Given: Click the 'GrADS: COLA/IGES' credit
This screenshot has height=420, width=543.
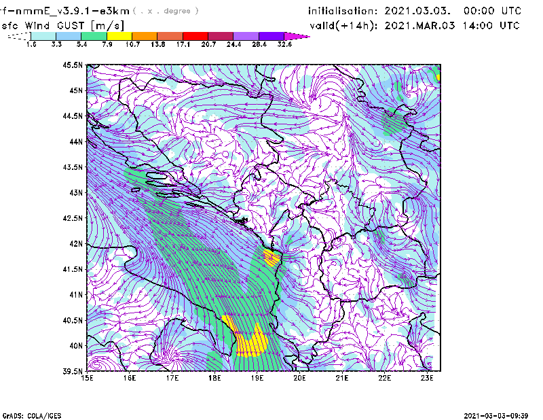Looking at the screenshot, I should coord(32,416).
